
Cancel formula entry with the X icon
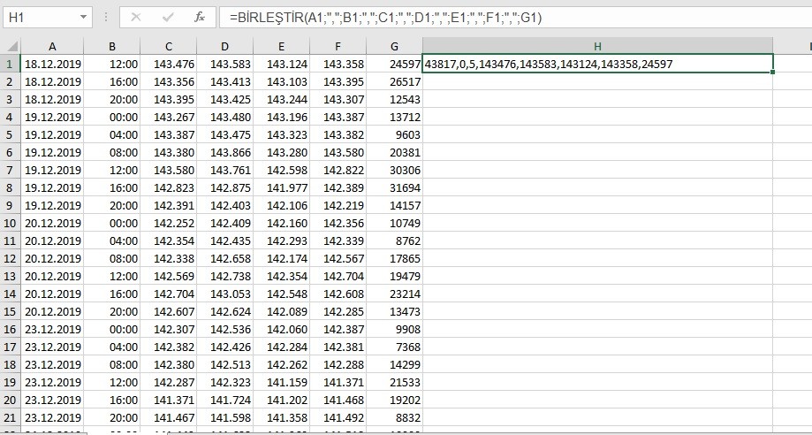click(x=136, y=17)
